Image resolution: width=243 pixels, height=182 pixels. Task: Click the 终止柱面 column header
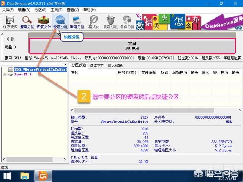(x=221, y=72)
